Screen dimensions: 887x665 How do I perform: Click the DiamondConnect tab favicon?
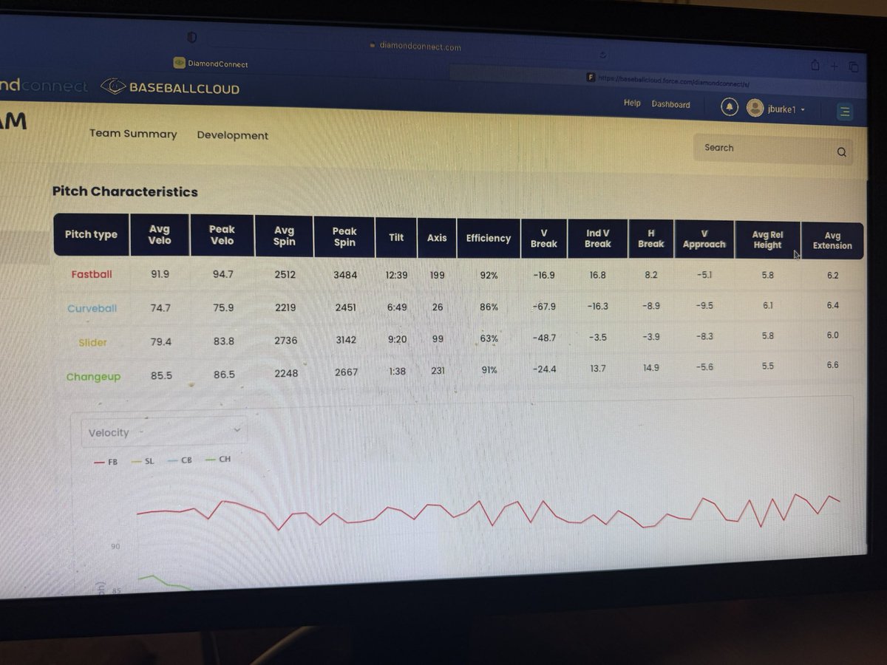[x=179, y=63]
